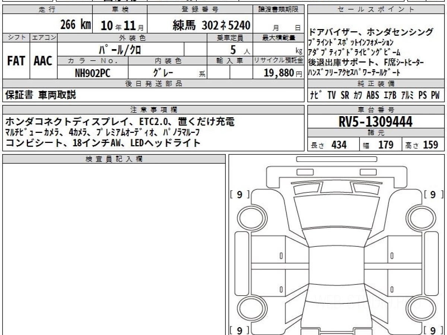Click the カラーNo. label

pos(93,61)
